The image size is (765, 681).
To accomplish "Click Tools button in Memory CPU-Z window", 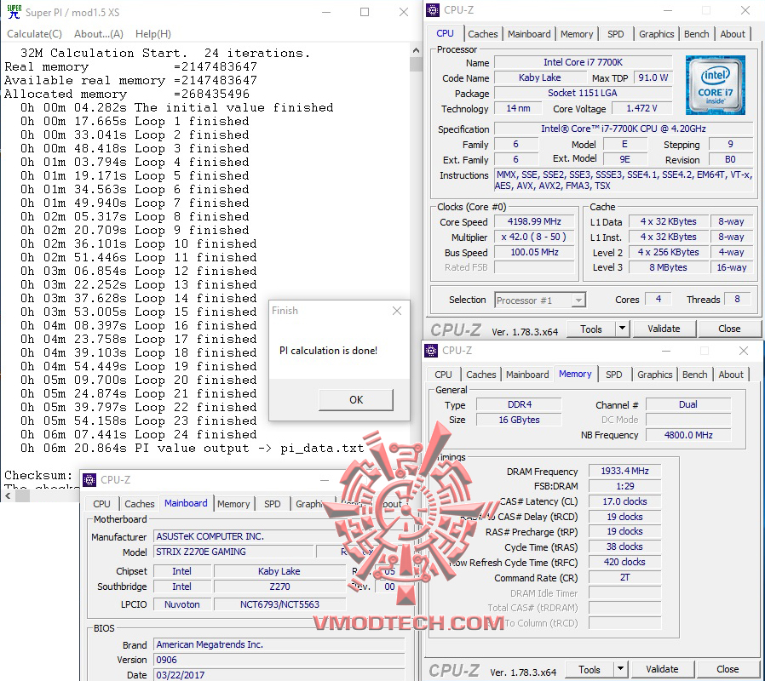I will coord(590,670).
